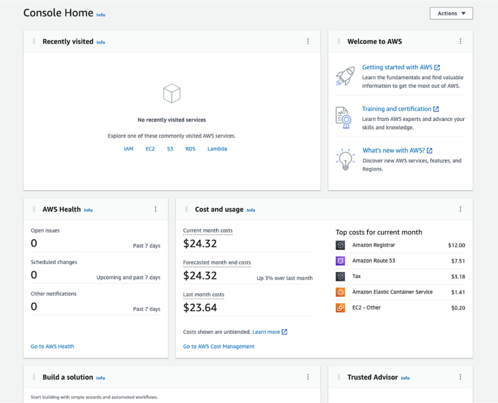The height and width of the screenshot is (403, 498).
Task: Open Welcome to AWS widget options menu
Action: (460, 42)
